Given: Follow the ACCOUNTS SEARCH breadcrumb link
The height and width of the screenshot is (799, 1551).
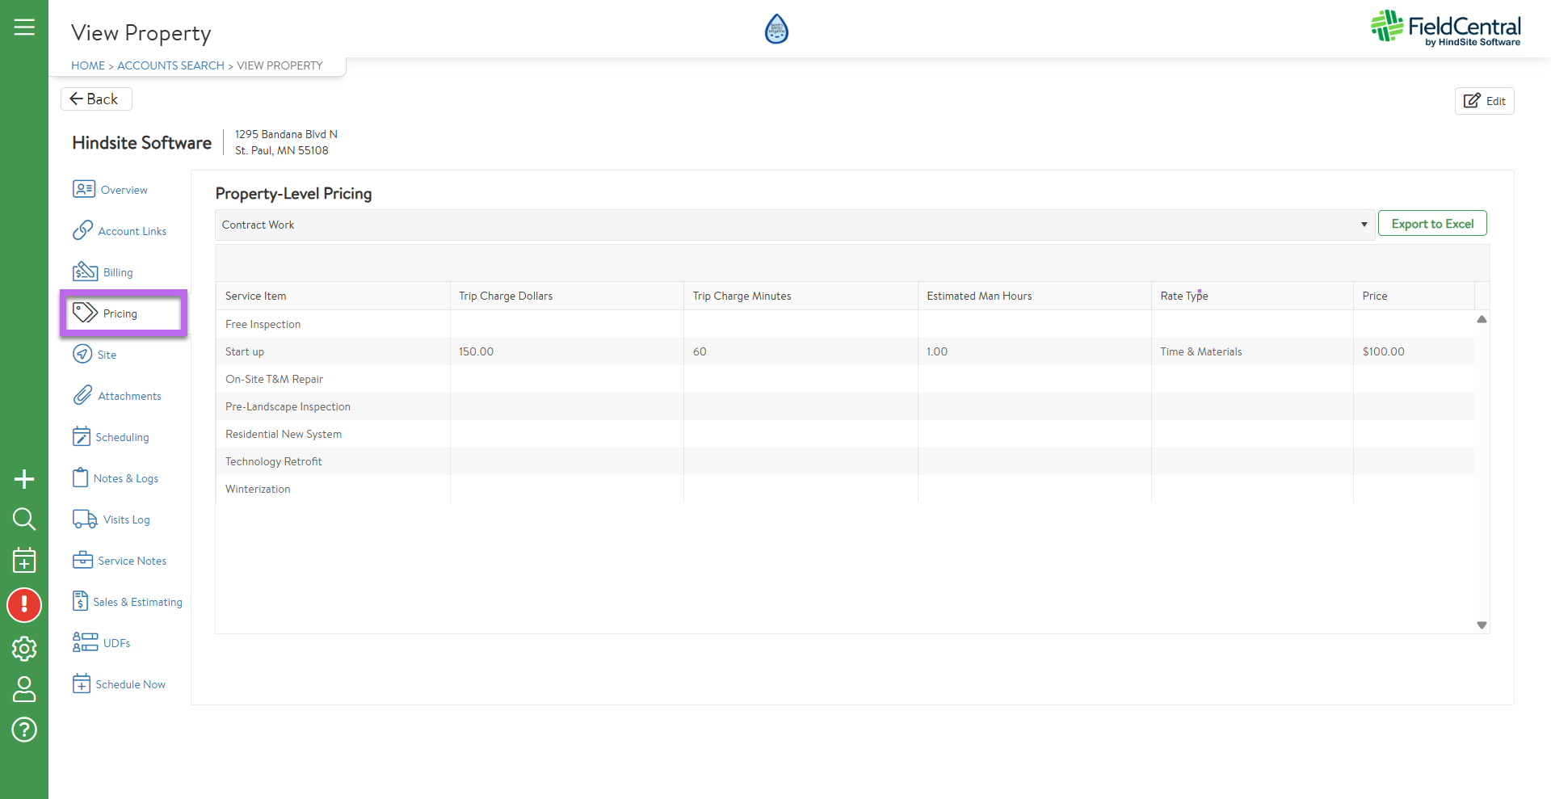Looking at the screenshot, I should coord(170,65).
